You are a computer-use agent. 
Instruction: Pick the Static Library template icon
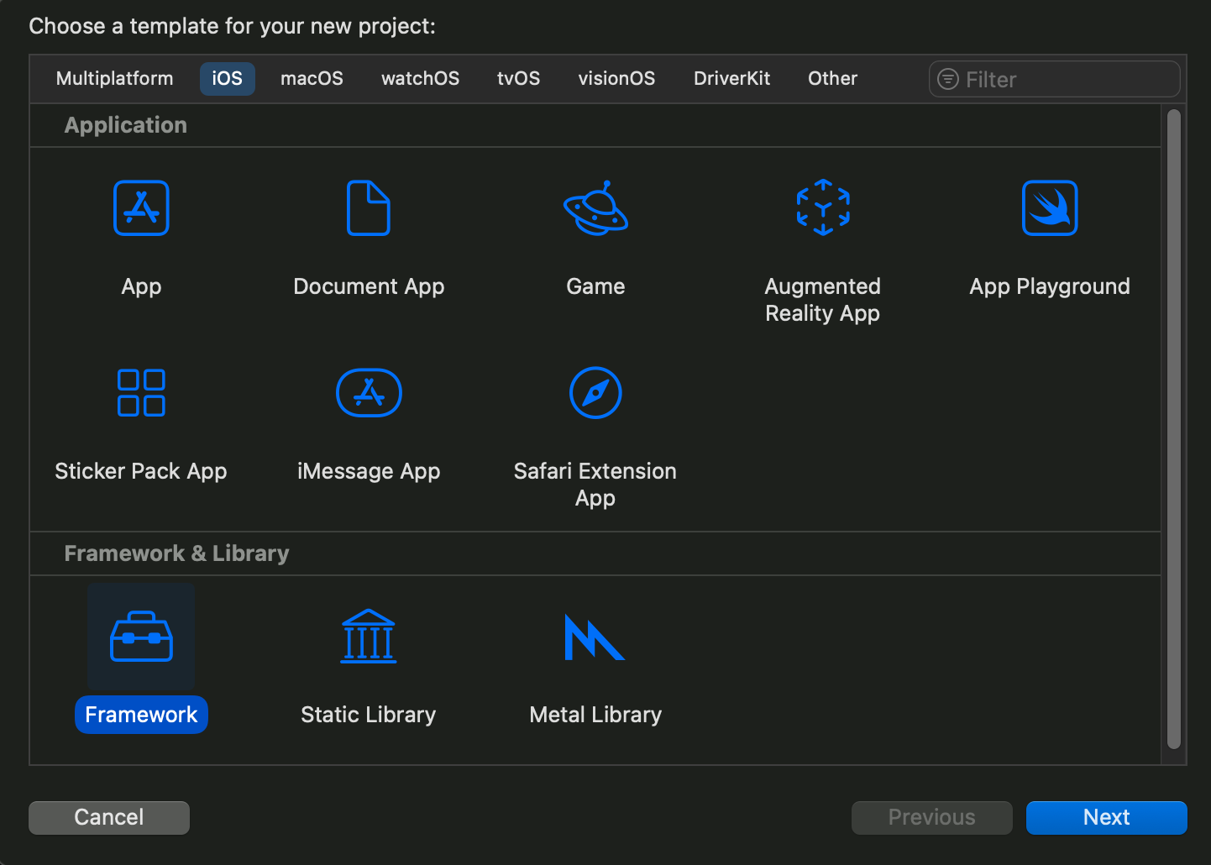click(368, 637)
